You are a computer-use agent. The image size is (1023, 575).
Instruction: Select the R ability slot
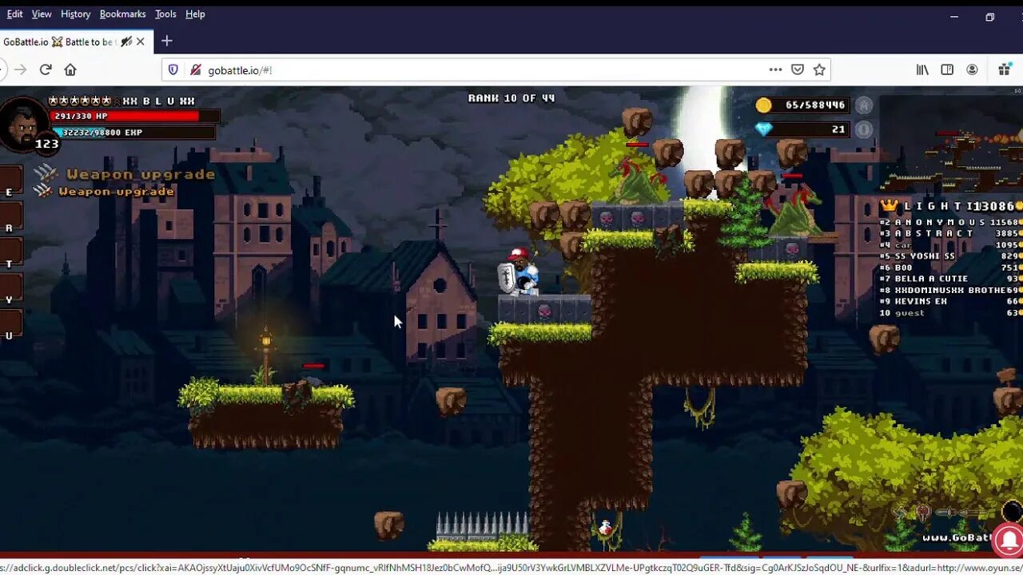pyautogui.click(x=10, y=217)
